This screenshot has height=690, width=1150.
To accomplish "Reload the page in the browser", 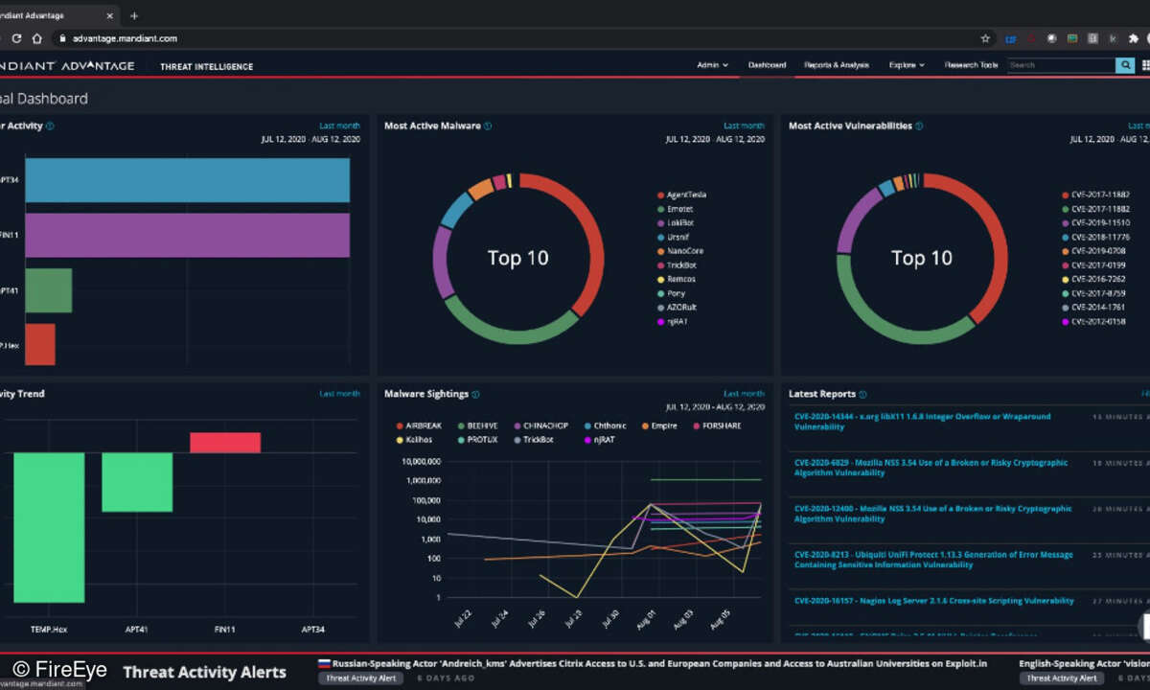I will [16, 38].
